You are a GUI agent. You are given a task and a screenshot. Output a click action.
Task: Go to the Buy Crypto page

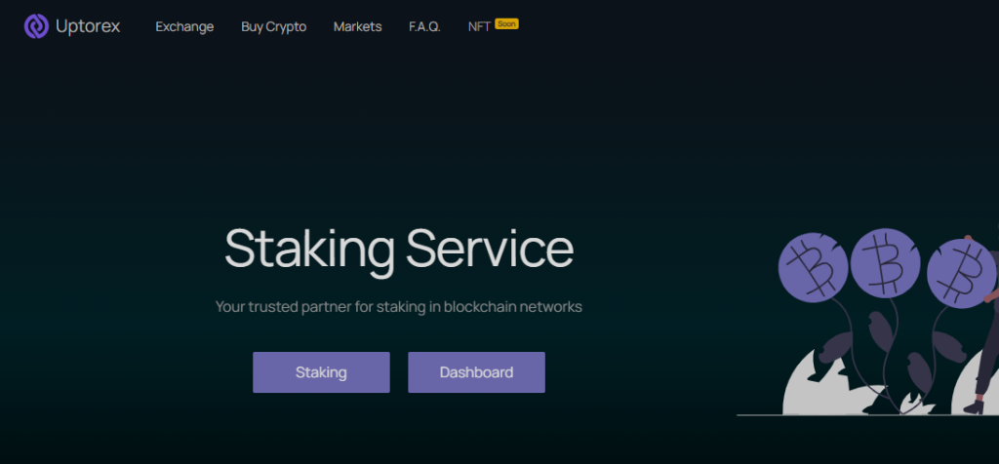pyautogui.click(x=273, y=26)
